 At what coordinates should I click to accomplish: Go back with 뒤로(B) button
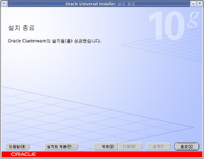tap(105, 146)
